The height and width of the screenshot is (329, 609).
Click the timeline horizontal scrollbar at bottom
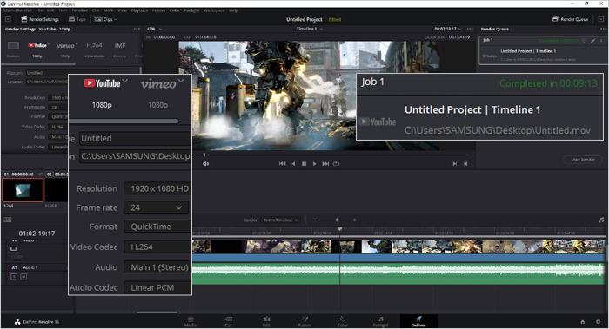pos(157,312)
